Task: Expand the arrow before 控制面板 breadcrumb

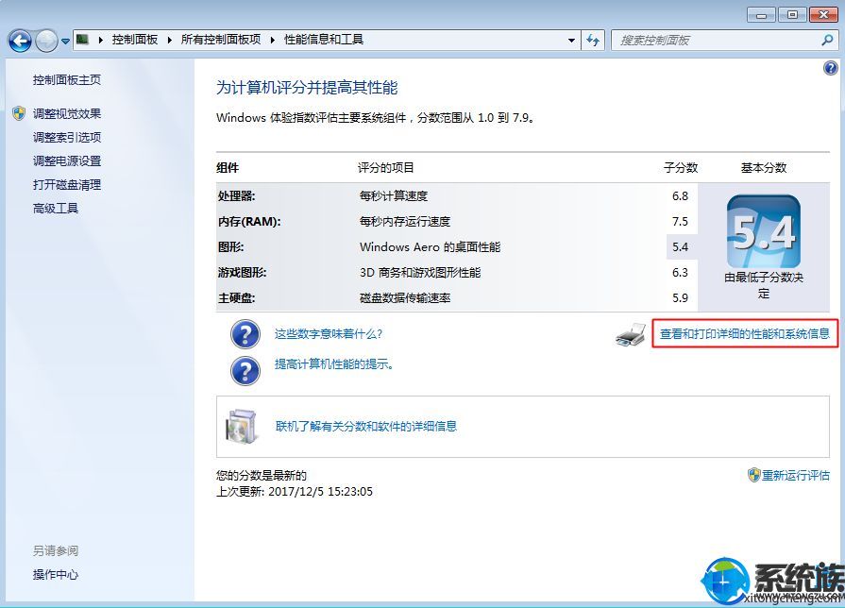Action: tap(101, 40)
